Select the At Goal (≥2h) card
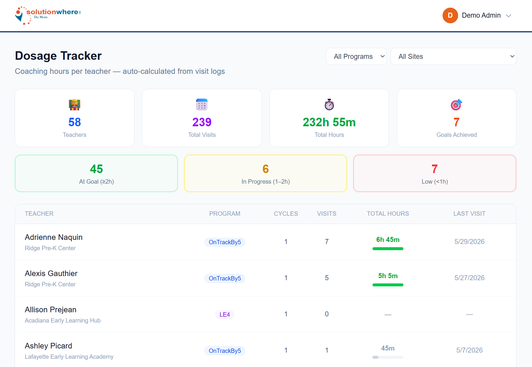The height and width of the screenshot is (367, 532). point(97,173)
